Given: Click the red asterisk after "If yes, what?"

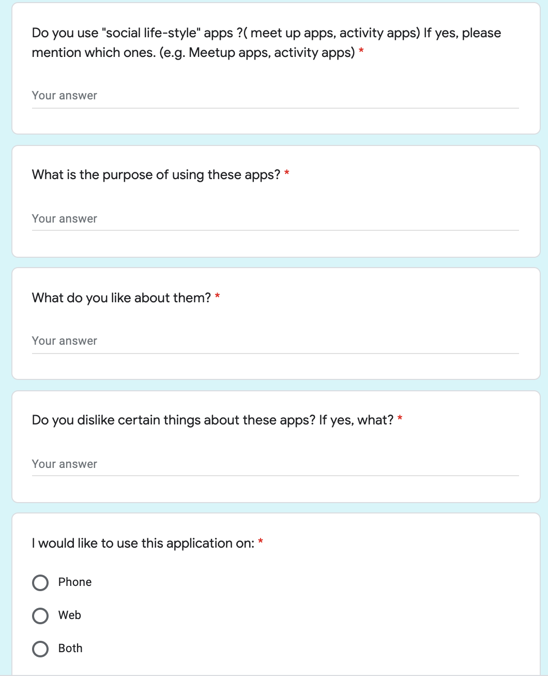Looking at the screenshot, I should click(x=400, y=419).
